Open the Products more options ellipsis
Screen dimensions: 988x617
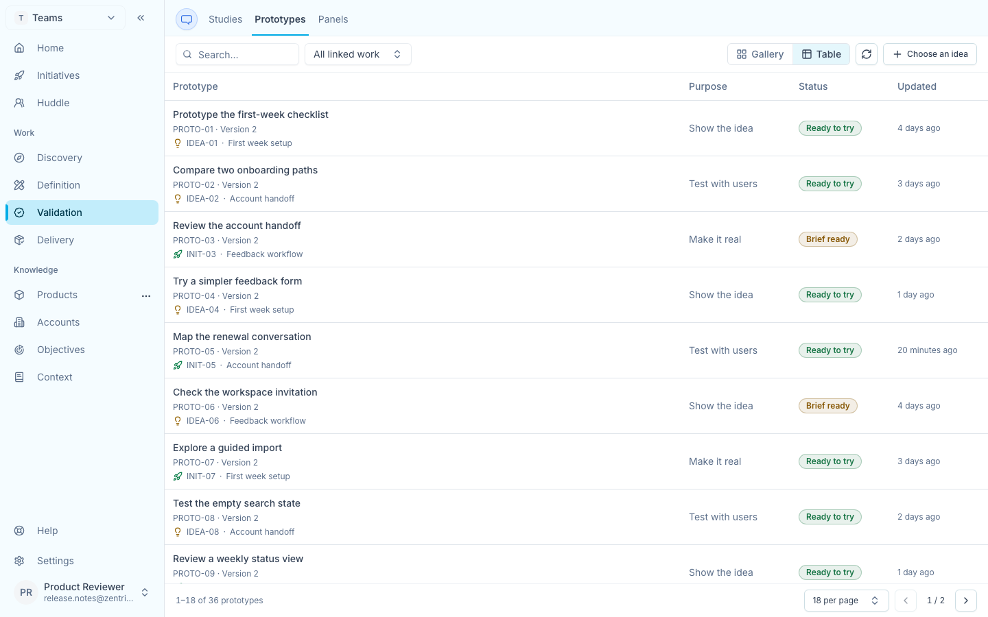point(146,295)
